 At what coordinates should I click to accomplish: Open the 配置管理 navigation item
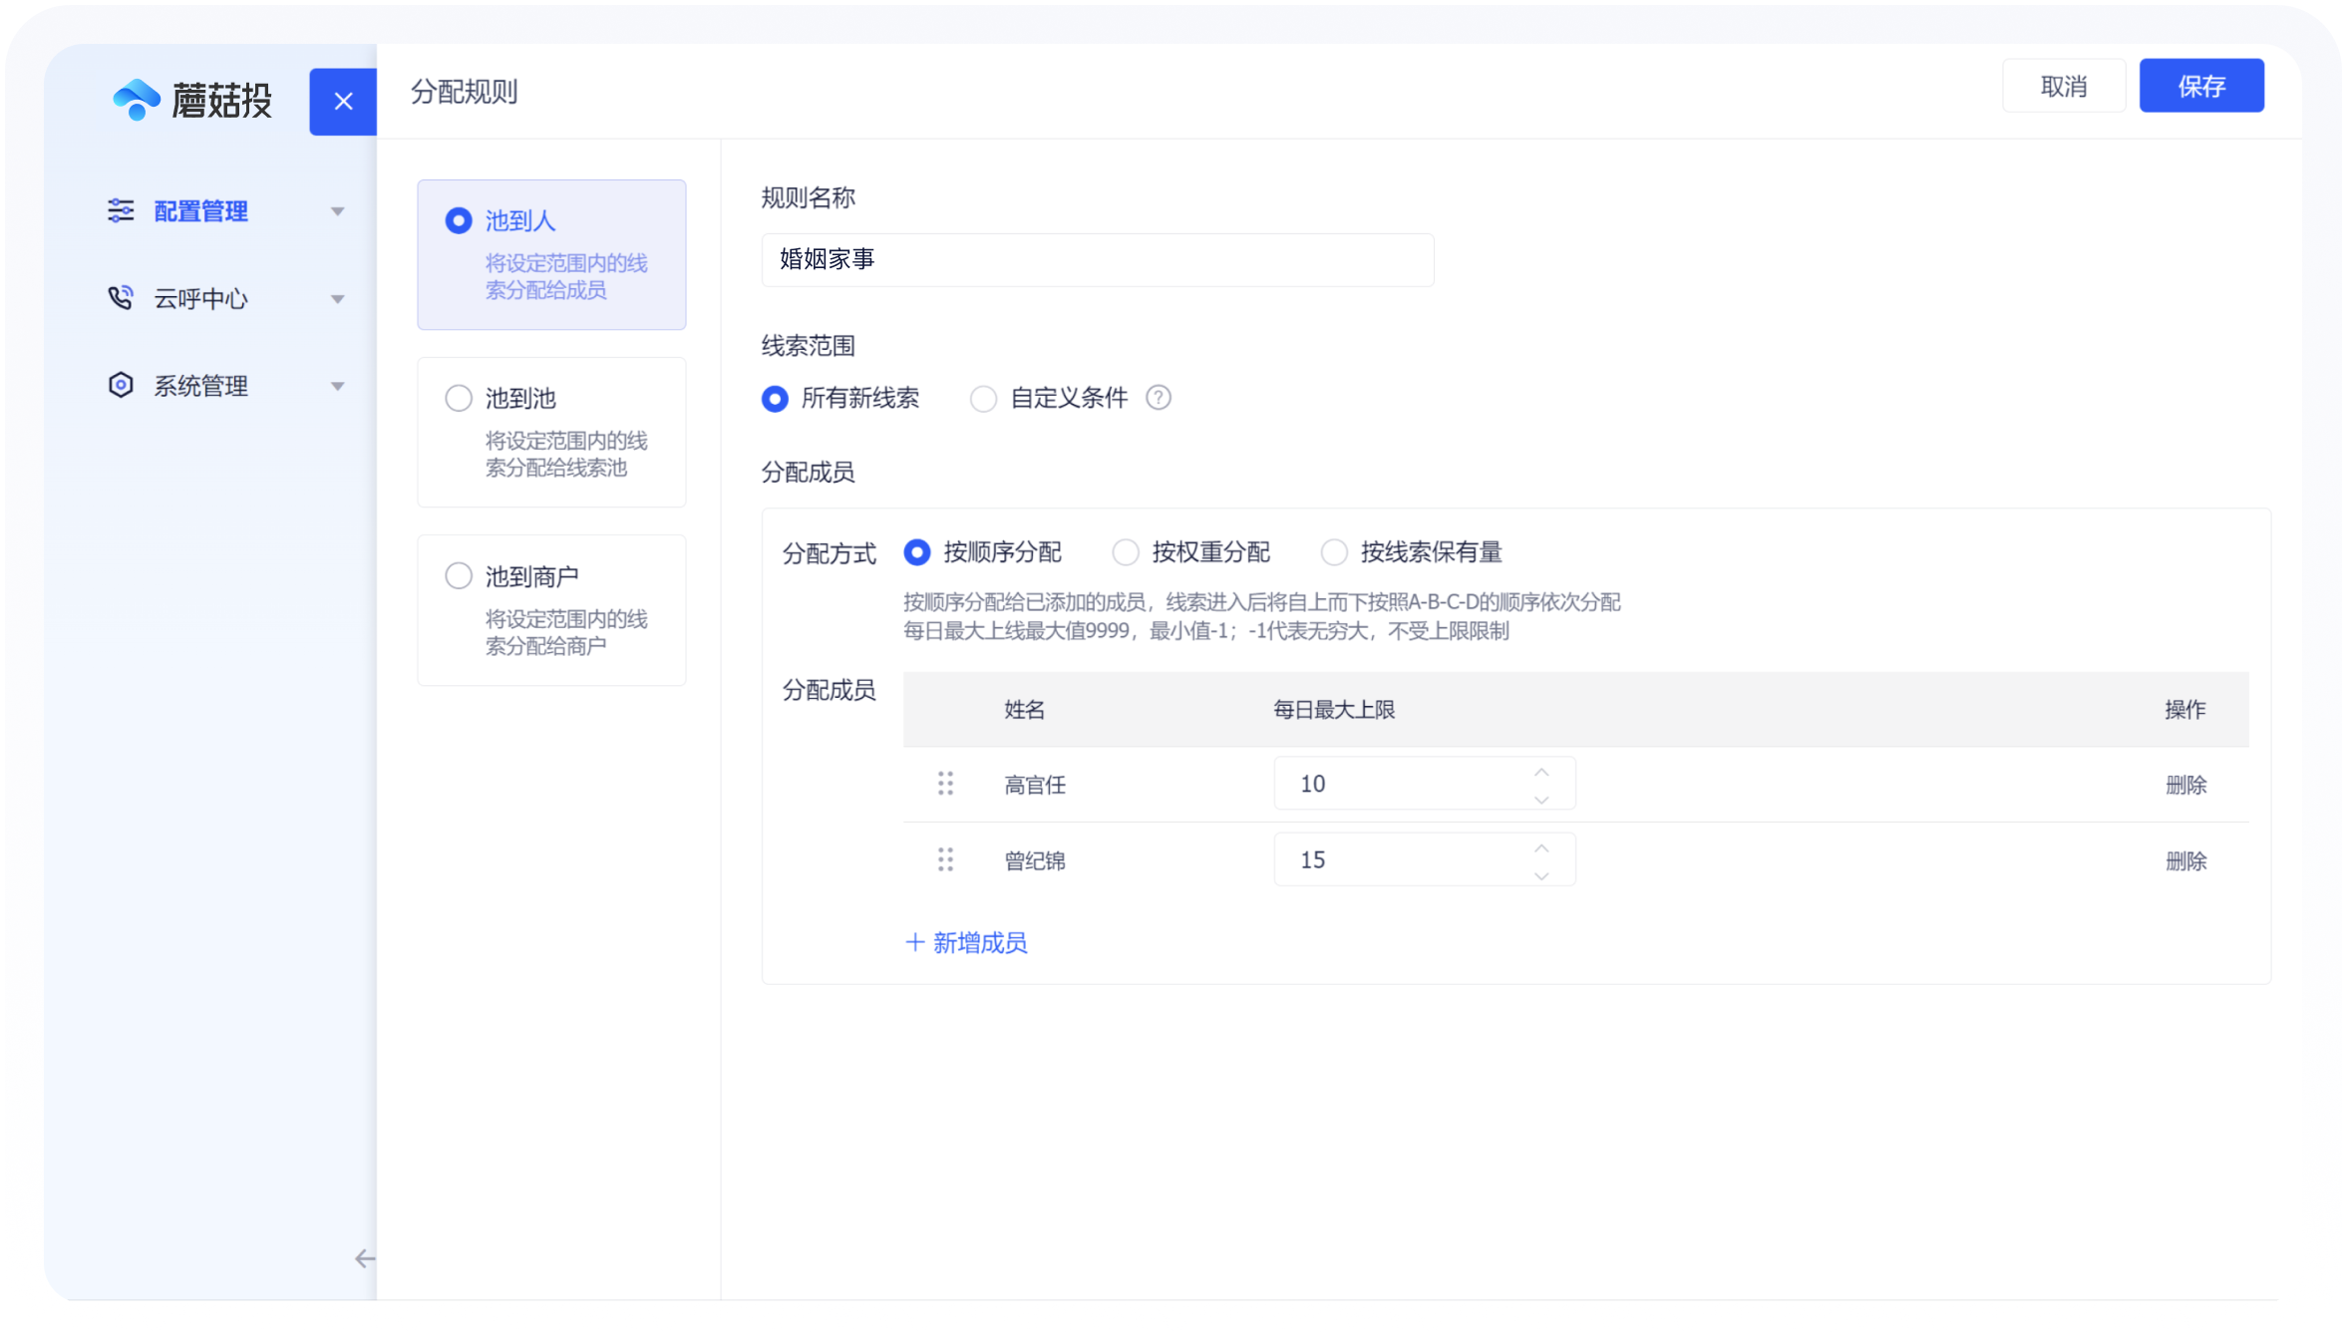click(200, 210)
